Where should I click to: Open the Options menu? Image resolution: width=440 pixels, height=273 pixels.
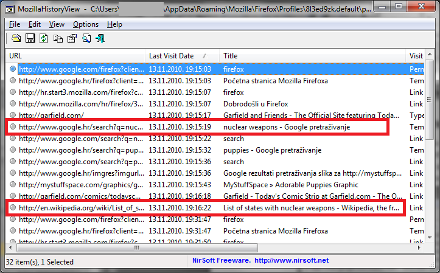pyautogui.click(x=85, y=24)
